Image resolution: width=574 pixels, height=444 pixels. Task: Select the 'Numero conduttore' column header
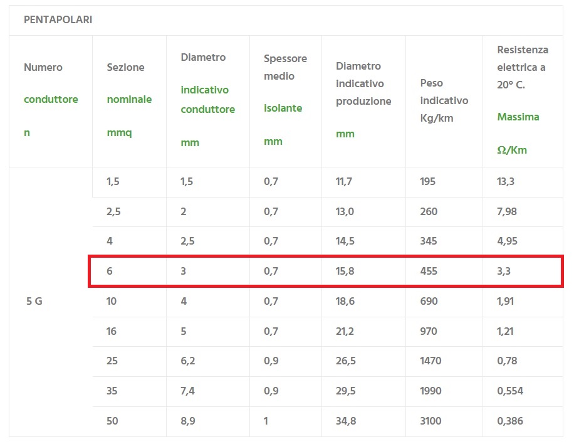click(51, 100)
